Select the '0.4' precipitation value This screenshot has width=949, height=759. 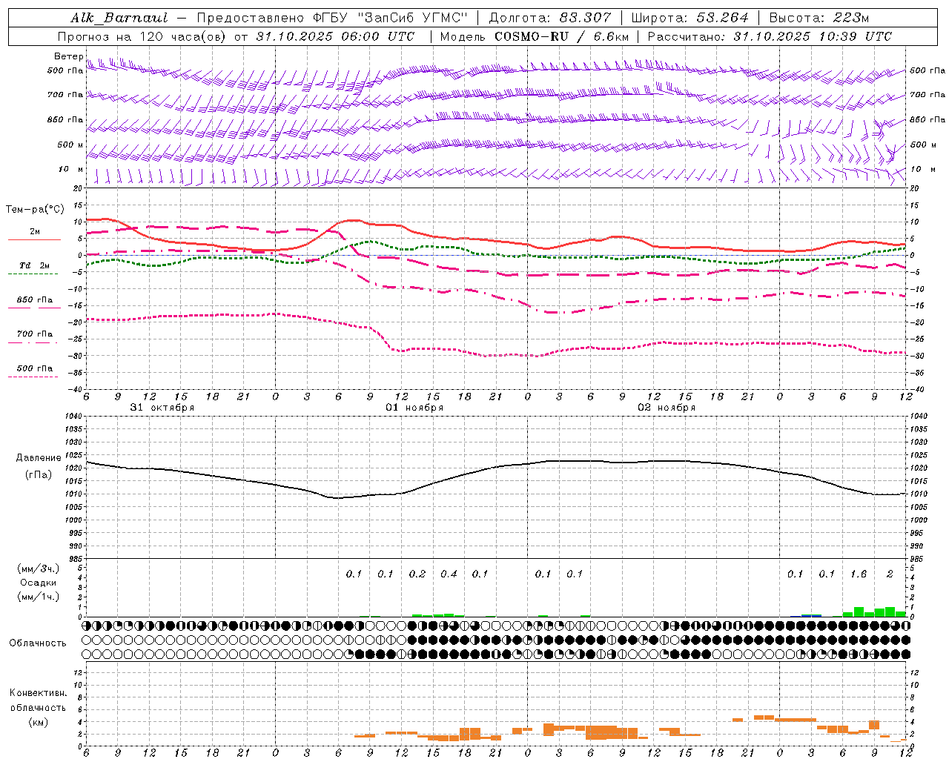449,574
